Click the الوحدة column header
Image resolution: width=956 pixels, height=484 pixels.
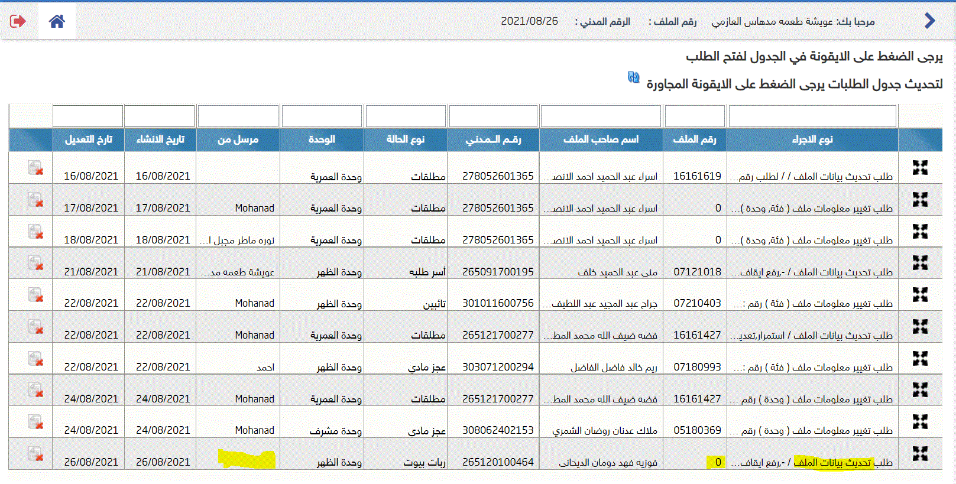(x=322, y=139)
